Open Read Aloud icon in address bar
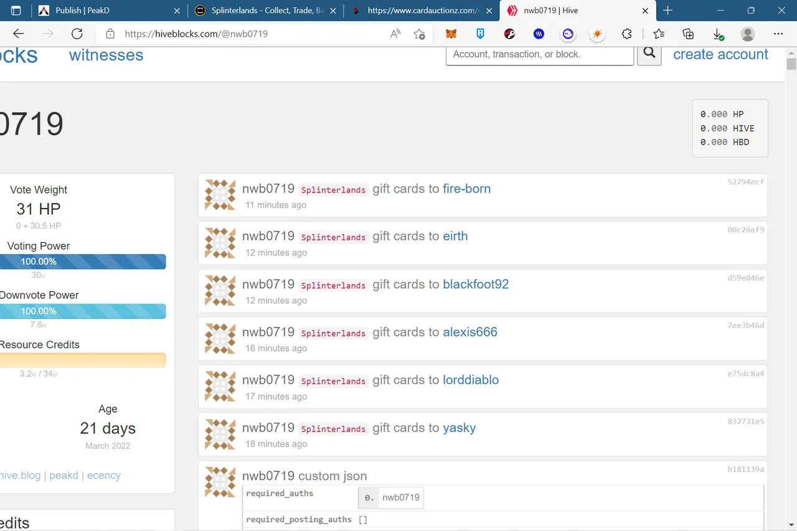Viewport: 797px width, 531px height. tap(395, 34)
